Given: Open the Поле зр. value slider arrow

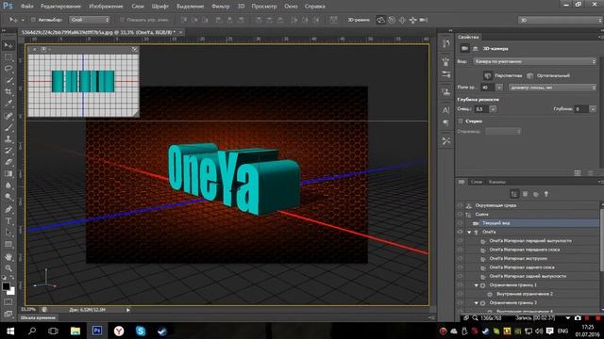Looking at the screenshot, I should tap(499, 88).
